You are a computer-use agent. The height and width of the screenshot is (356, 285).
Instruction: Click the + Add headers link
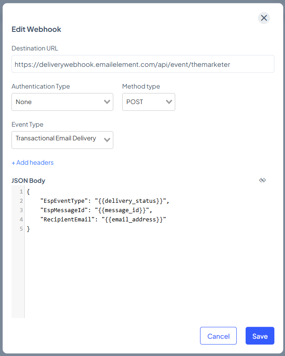33,163
